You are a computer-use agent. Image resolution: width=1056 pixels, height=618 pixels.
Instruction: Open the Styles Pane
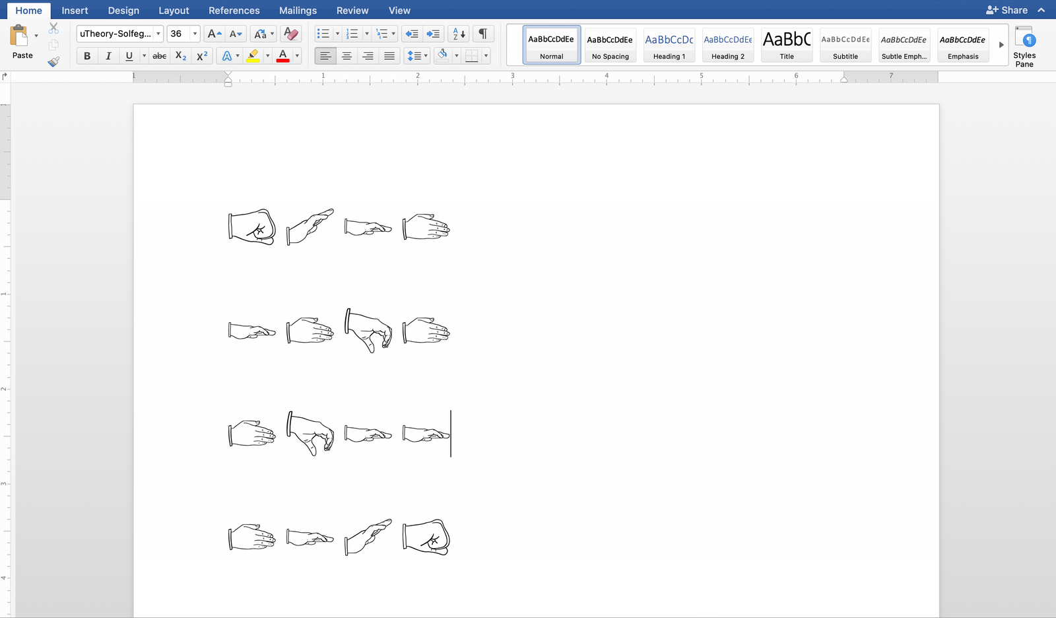pos(1024,46)
